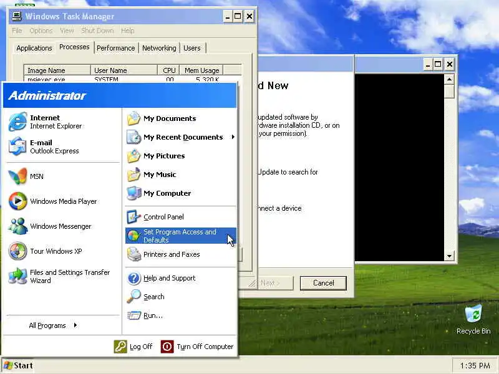Click the Turn Off Computer power icon
The height and width of the screenshot is (374, 499).
coord(167,347)
